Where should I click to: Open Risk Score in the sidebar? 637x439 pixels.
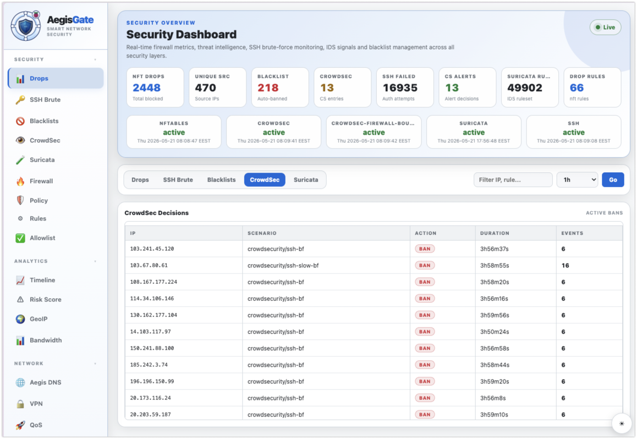point(56,300)
